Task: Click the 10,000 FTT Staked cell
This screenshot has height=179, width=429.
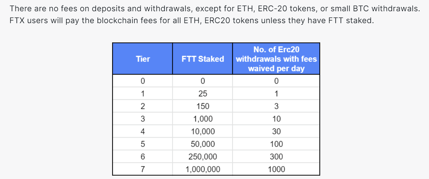Action: point(202,131)
